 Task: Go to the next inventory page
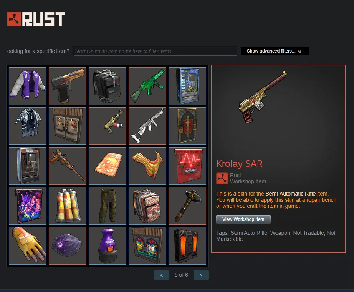point(201,275)
